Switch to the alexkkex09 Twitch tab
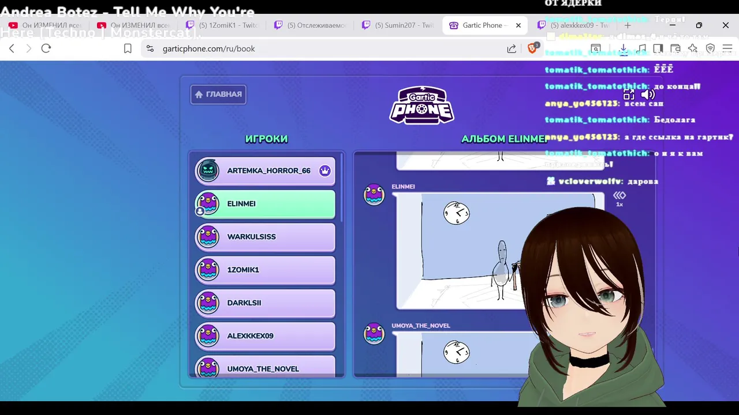This screenshot has width=739, height=415. pyautogui.click(x=574, y=25)
